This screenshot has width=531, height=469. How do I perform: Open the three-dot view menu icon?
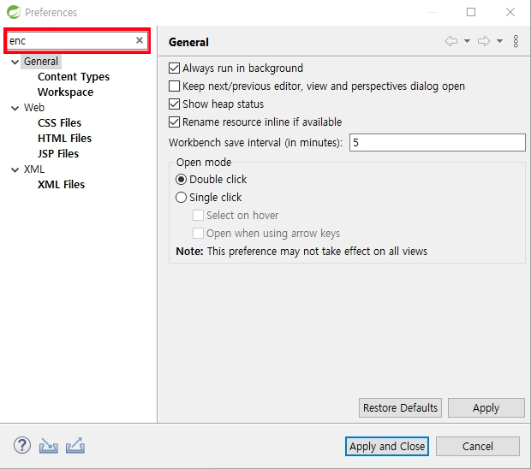tap(516, 41)
